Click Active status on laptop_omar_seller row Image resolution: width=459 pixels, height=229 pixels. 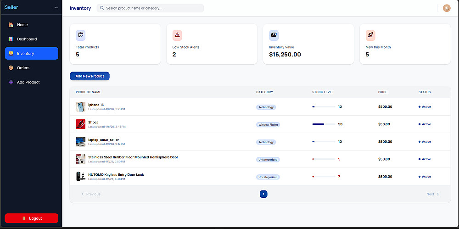[x=425, y=141]
